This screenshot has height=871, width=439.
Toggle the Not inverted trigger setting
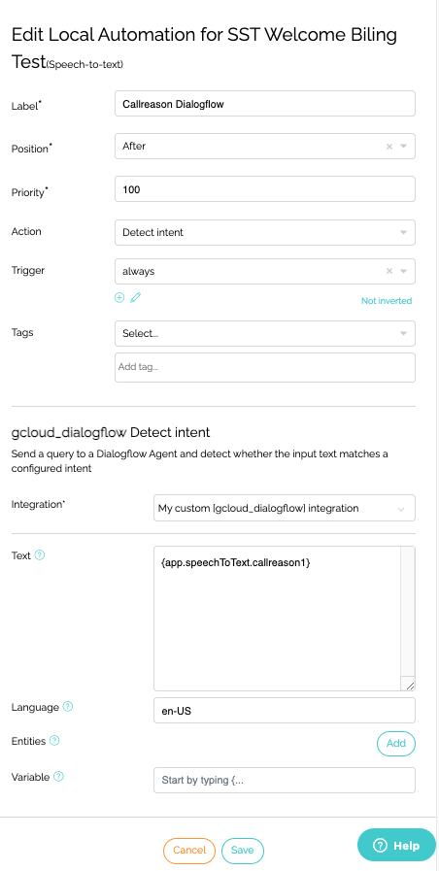pyautogui.click(x=387, y=300)
